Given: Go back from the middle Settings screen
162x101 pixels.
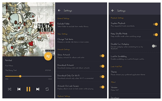Looking at the screenshot, I should [59, 10].
